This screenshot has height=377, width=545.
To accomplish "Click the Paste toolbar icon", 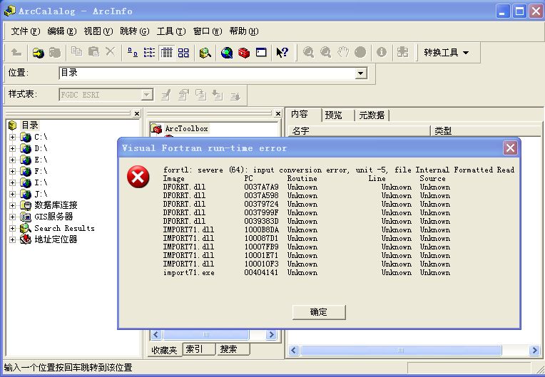I will [93, 52].
